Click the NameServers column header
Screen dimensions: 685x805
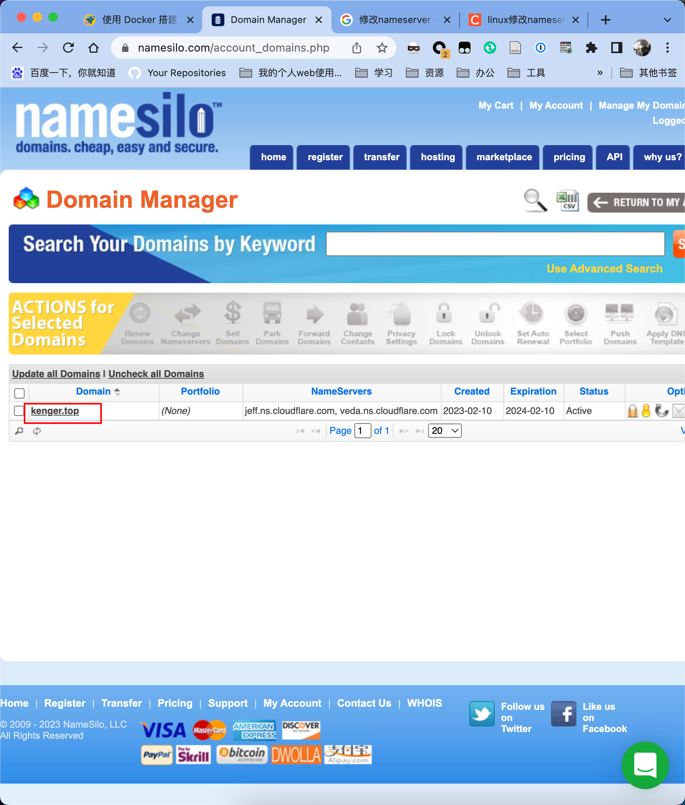pyautogui.click(x=341, y=391)
